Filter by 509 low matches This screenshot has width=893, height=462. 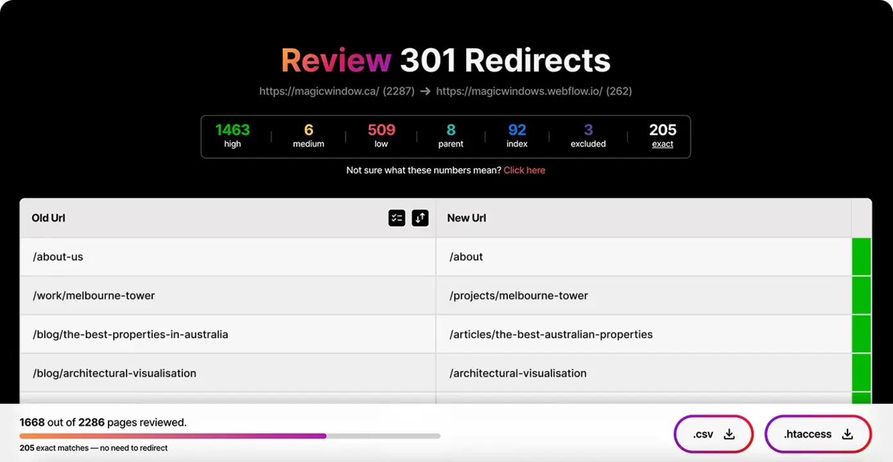[381, 136]
